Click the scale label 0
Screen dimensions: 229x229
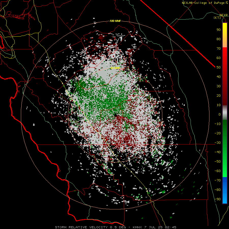[x=220, y=114]
